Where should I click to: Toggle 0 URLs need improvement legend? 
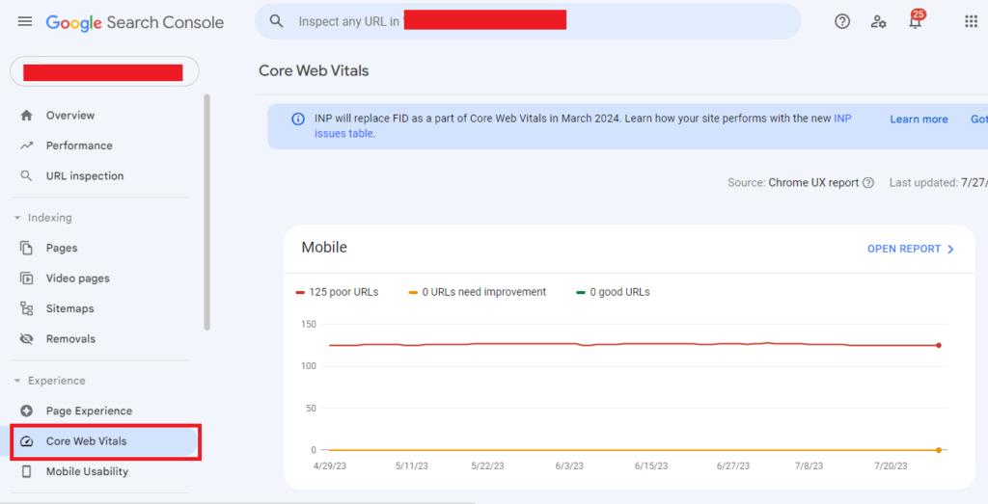(478, 292)
